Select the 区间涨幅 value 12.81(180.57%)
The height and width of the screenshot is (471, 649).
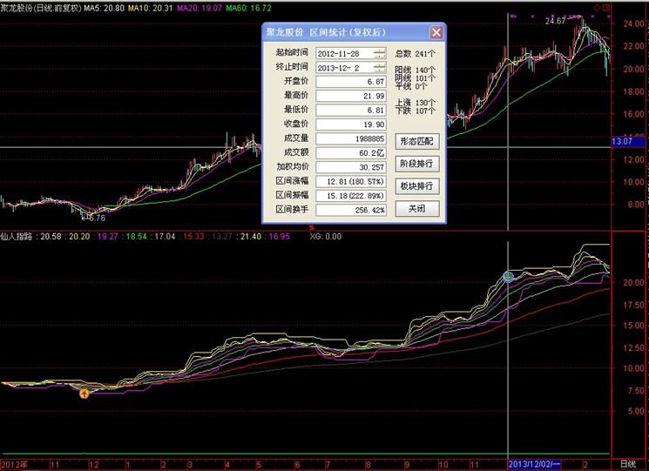[x=351, y=182]
